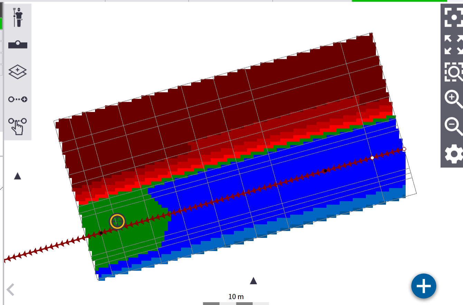Select the surveyor with pole icon
The width and height of the screenshot is (463, 305).
coord(18,17)
